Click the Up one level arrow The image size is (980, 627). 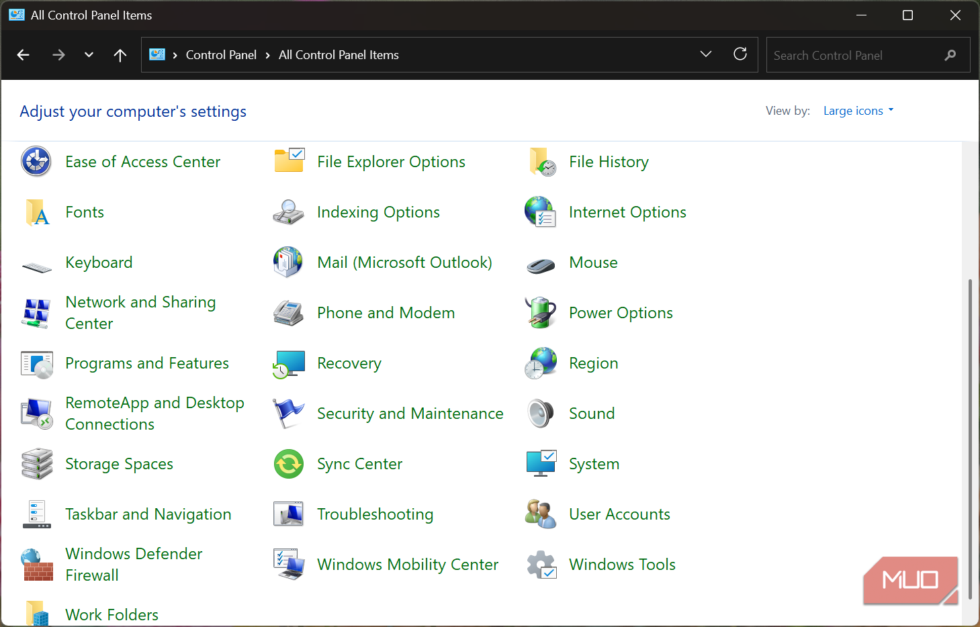[120, 55]
